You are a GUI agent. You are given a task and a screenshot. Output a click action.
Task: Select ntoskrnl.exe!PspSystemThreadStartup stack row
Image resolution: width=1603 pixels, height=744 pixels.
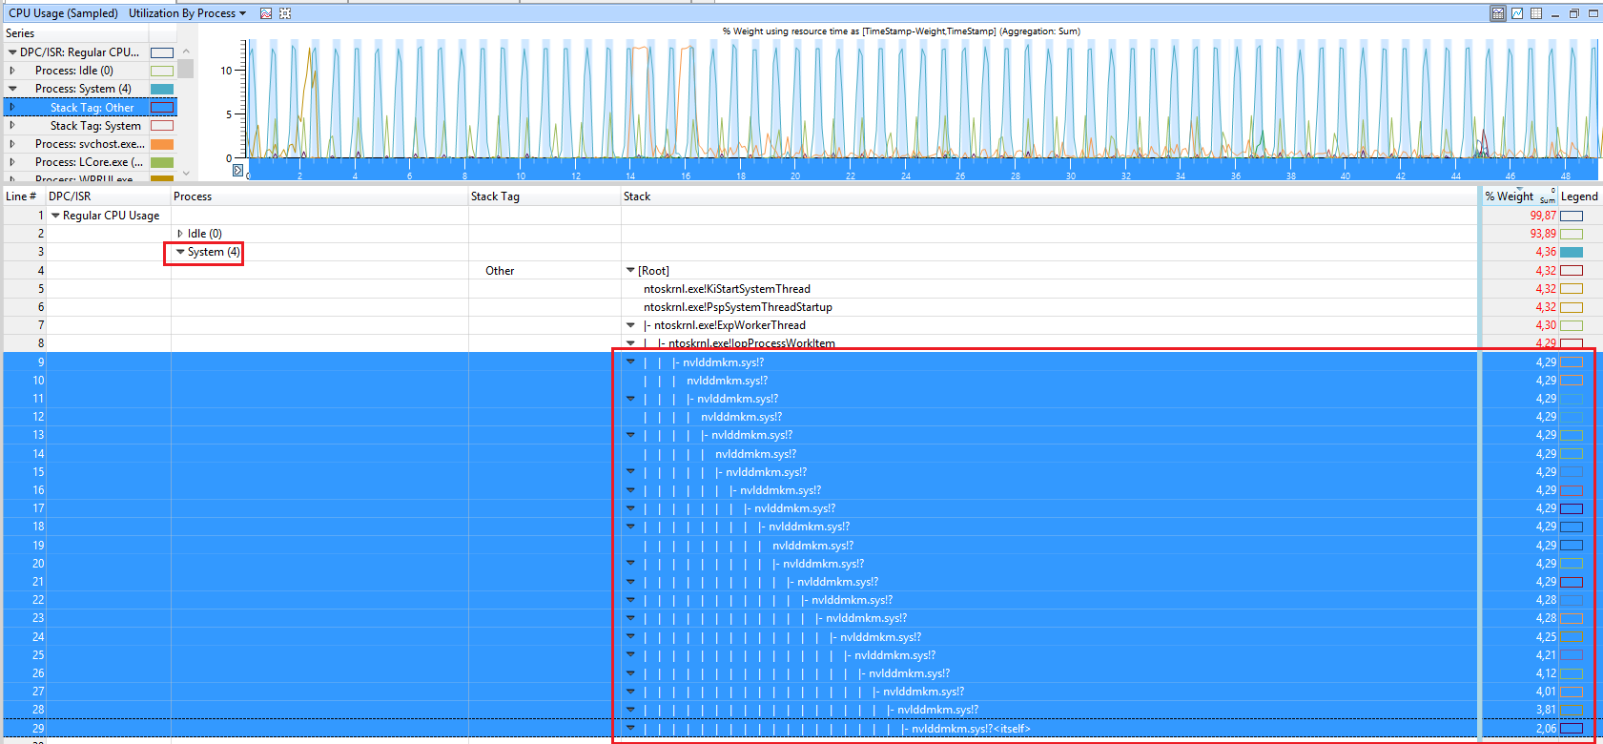click(737, 307)
